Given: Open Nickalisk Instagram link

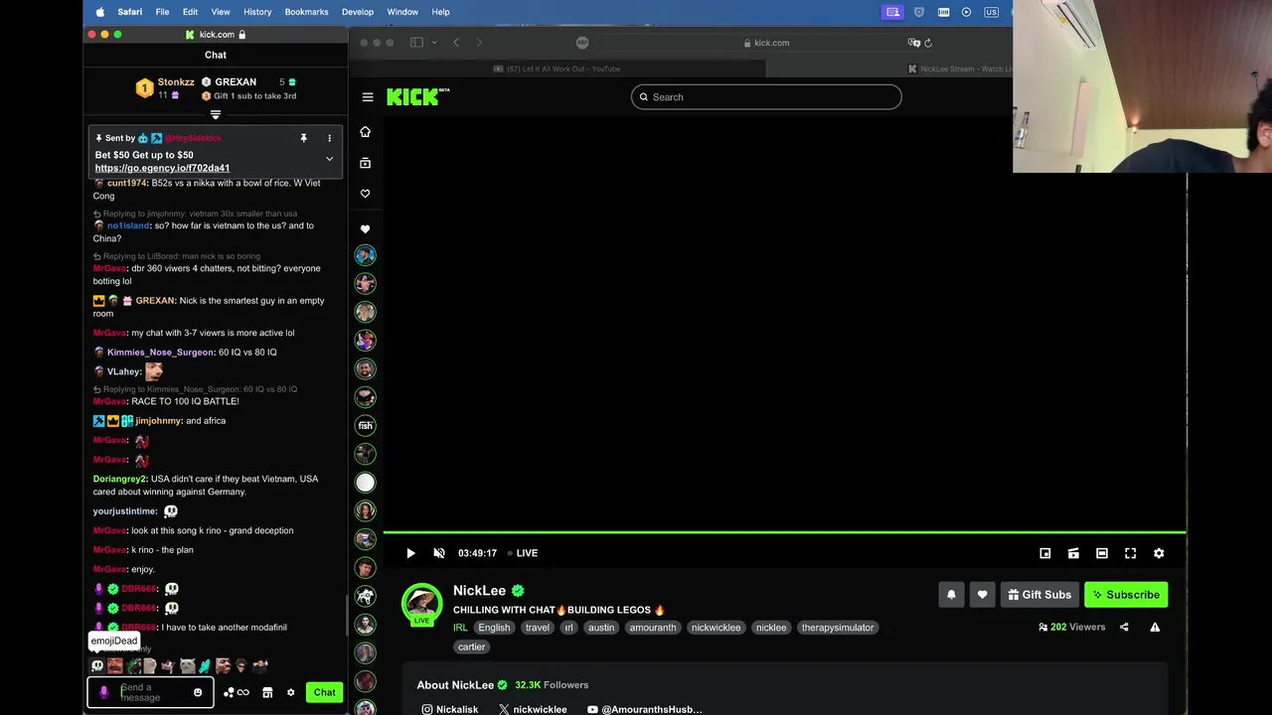Looking at the screenshot, I should pos(450,709).
